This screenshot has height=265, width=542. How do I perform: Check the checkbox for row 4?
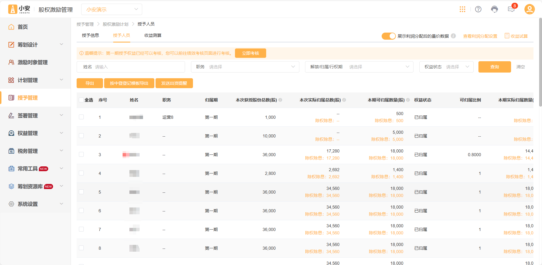tap(81, 173)
